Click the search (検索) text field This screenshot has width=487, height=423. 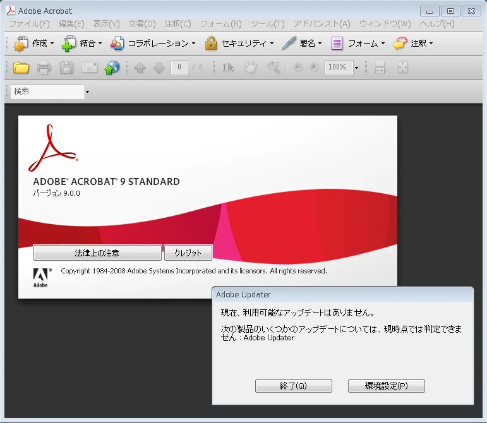point(47,92)
